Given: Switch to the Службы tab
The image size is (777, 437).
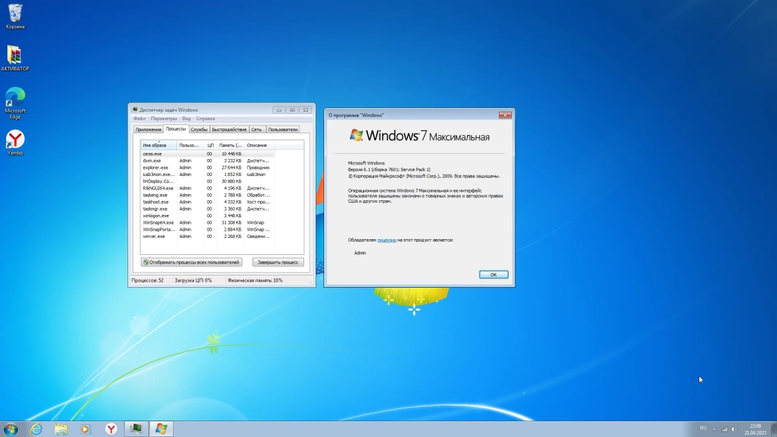Looking at the screenshot, I should point(198,129).
